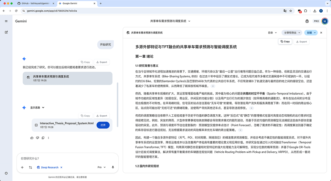Open Chrome three-dot menu
Image resolution: width=331 pixels, height=181 pixels.
(327, 11)
